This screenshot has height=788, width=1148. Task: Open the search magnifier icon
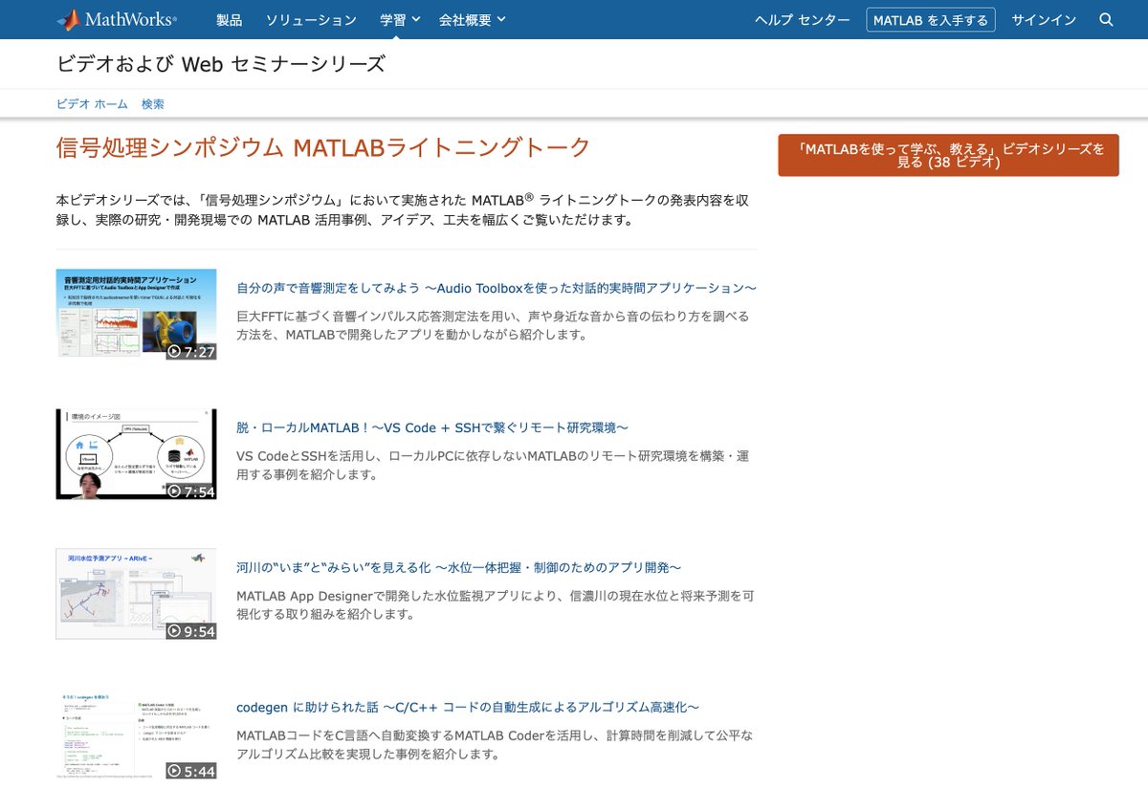1106,19
